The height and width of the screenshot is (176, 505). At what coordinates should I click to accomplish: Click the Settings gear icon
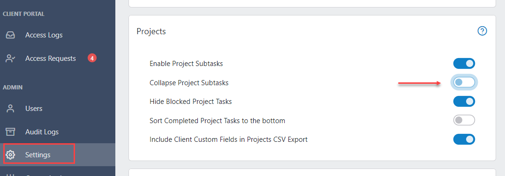coord(10,155)
